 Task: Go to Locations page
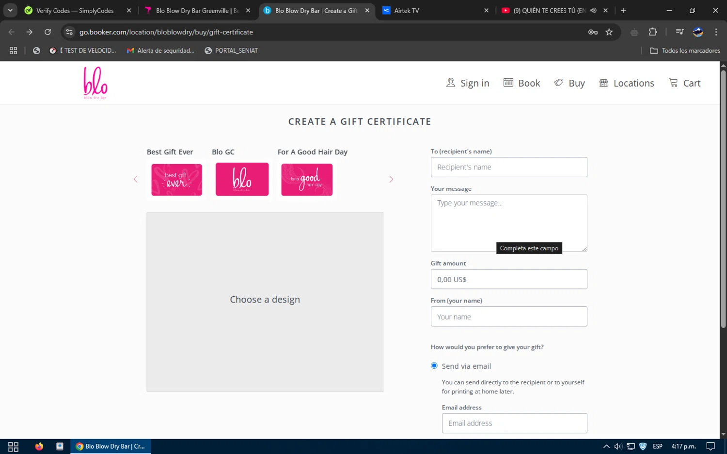click(x=627, y=83)
